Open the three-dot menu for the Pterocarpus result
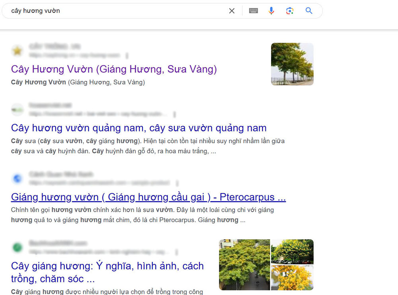398x295 pixels. coord(177,182)
